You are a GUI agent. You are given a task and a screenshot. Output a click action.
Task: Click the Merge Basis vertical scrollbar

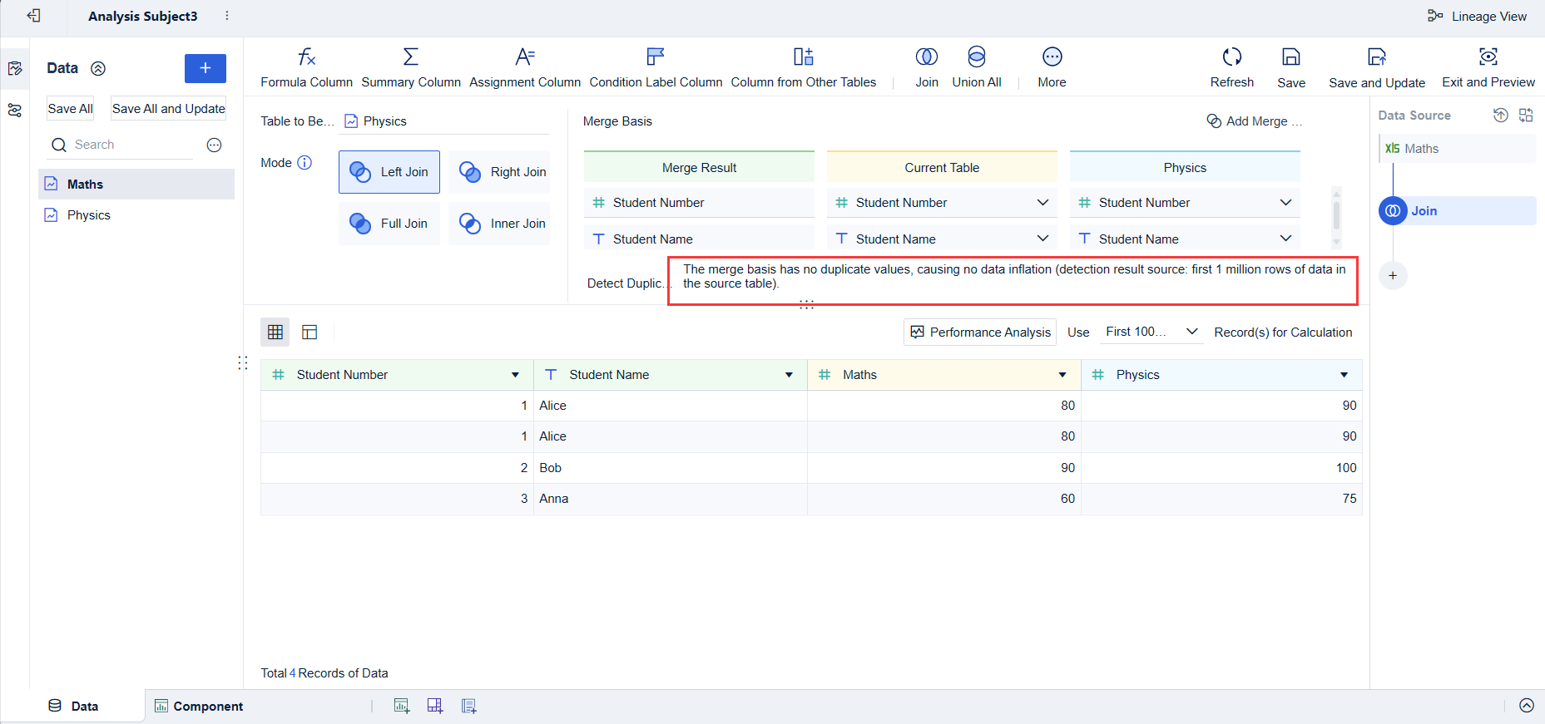[1336, 213]
